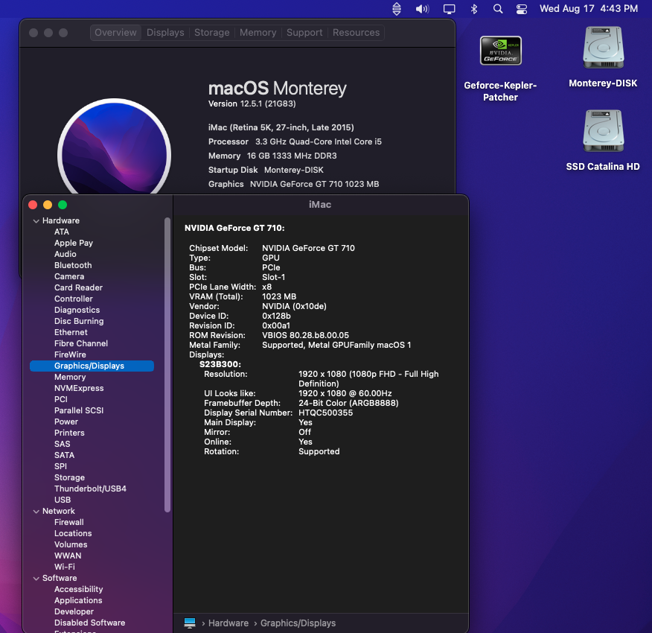Select Parallel SCSI in the sidebar
The height and width of the screenshot is (633, 652).
click(79, 411)
